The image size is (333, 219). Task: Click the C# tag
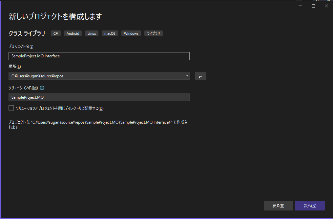pyautogui.click(x=56, y=33)
